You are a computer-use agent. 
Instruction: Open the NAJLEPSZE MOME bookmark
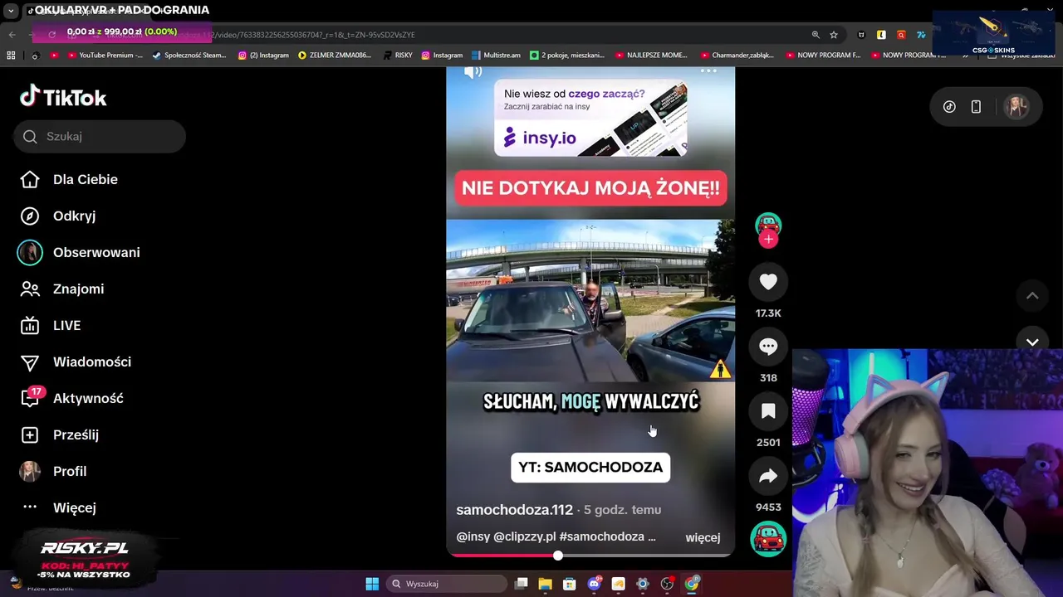click(x=651, y=56)
